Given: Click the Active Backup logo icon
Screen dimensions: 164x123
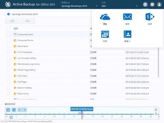Looking at the screenshot, I should [x=8, y=5].
